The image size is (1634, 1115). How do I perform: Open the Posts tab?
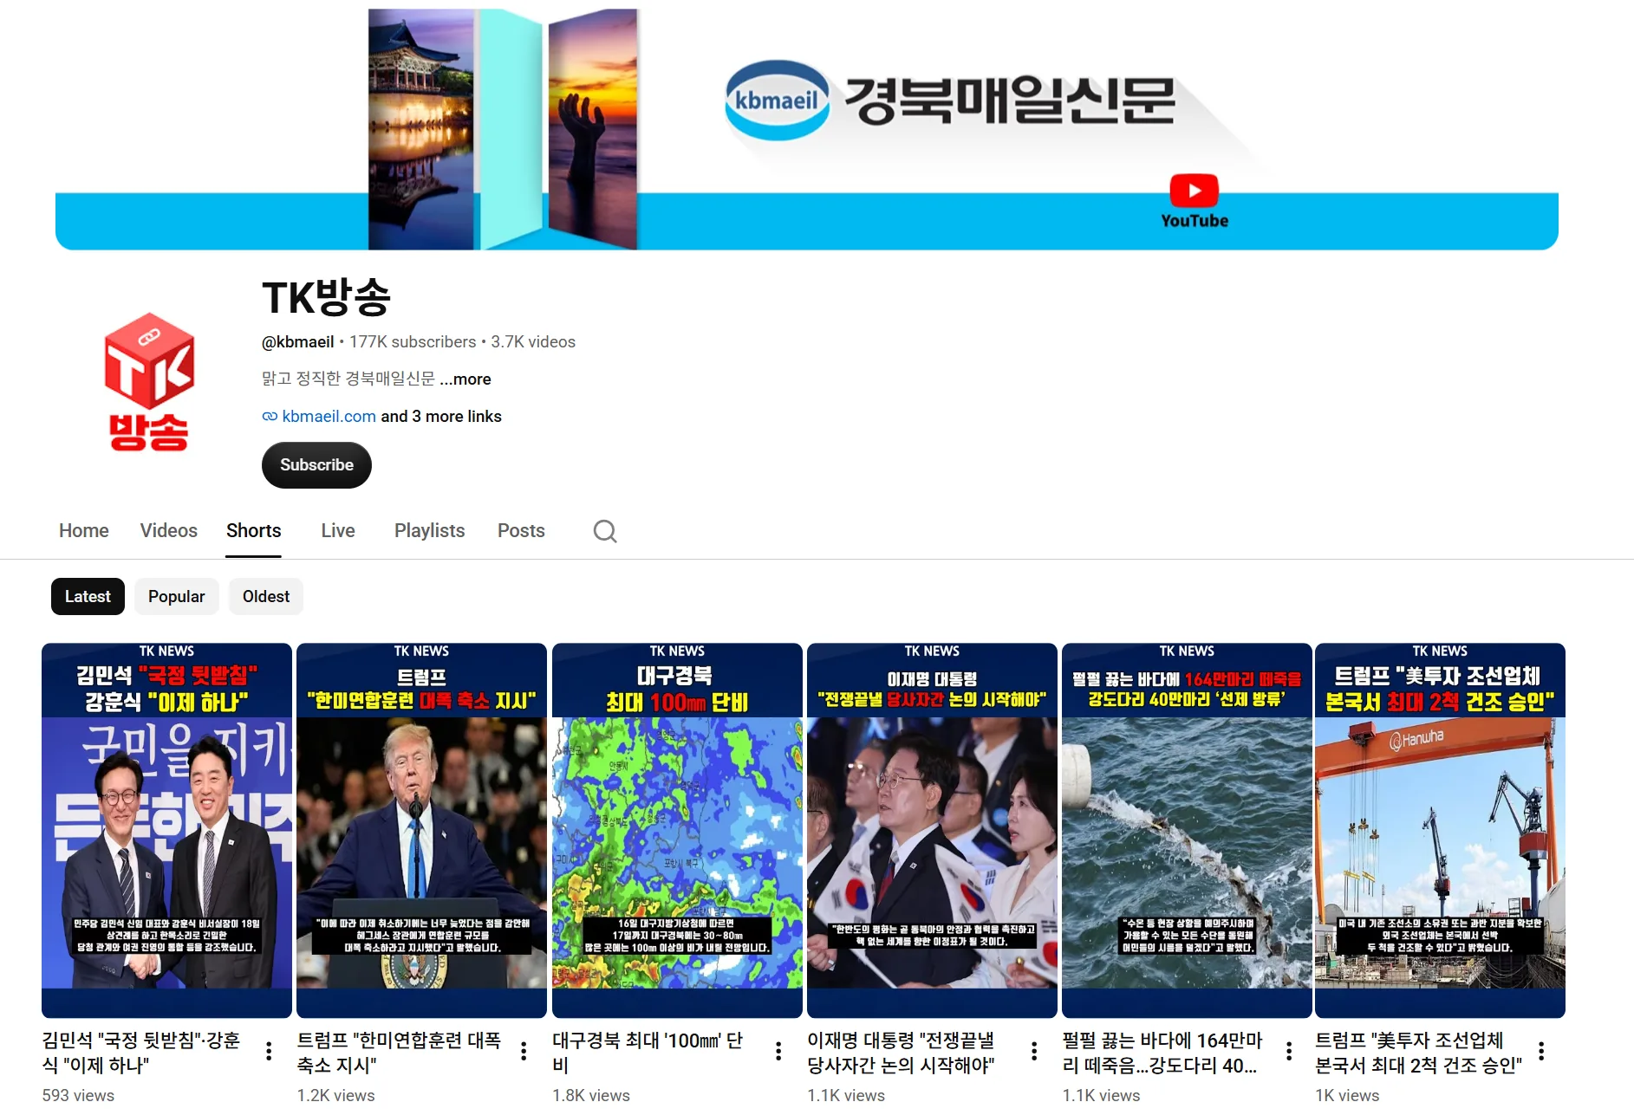(521, 530)
